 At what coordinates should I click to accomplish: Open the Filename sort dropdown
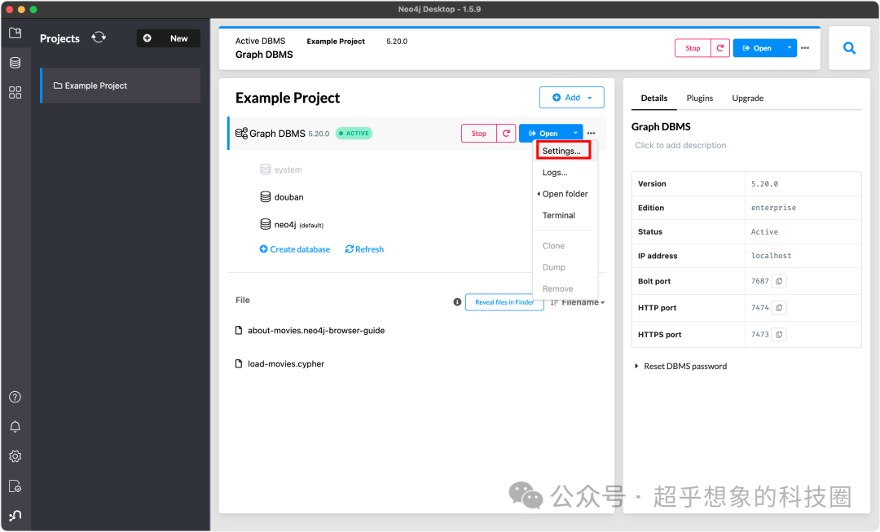tap(578, 302)
